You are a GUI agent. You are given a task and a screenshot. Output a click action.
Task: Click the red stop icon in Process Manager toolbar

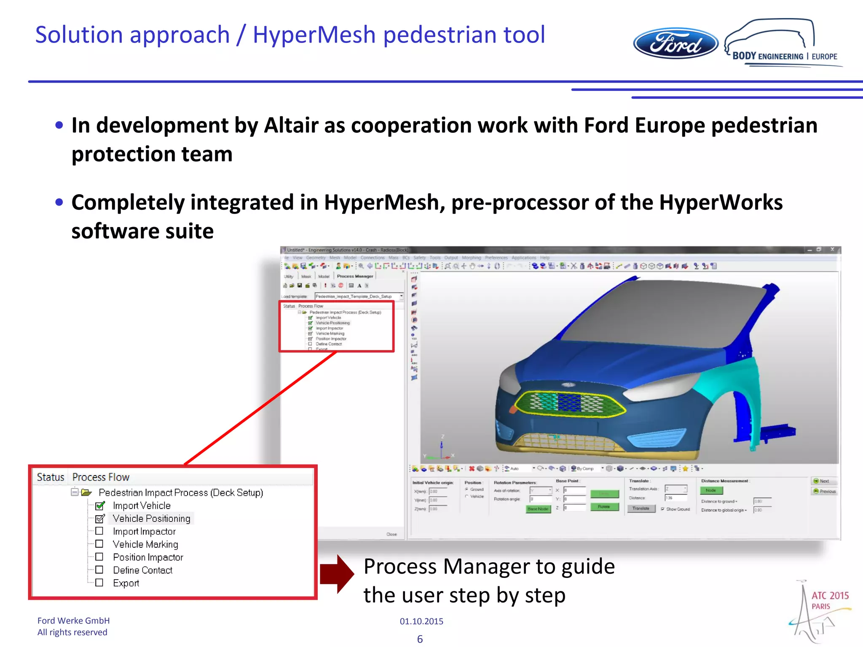(x=341, y=286)
